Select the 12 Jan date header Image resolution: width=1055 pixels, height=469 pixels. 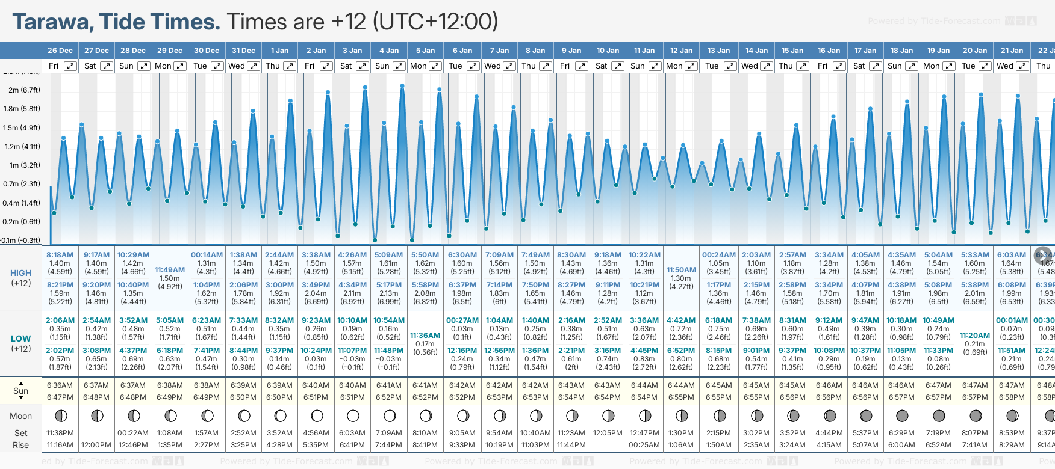click(x=682, y=51)
